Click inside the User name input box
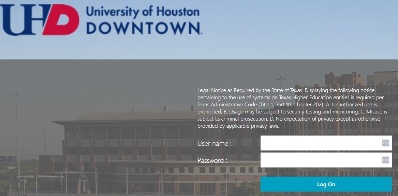The height and width of the screenshot is (196, 398). [321, 143]
